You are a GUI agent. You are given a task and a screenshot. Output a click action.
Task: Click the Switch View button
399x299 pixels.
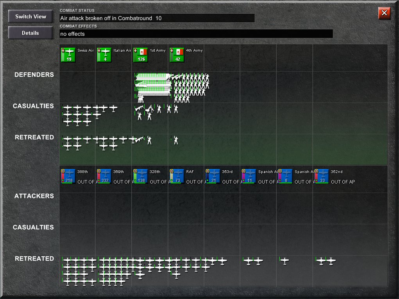31,16
